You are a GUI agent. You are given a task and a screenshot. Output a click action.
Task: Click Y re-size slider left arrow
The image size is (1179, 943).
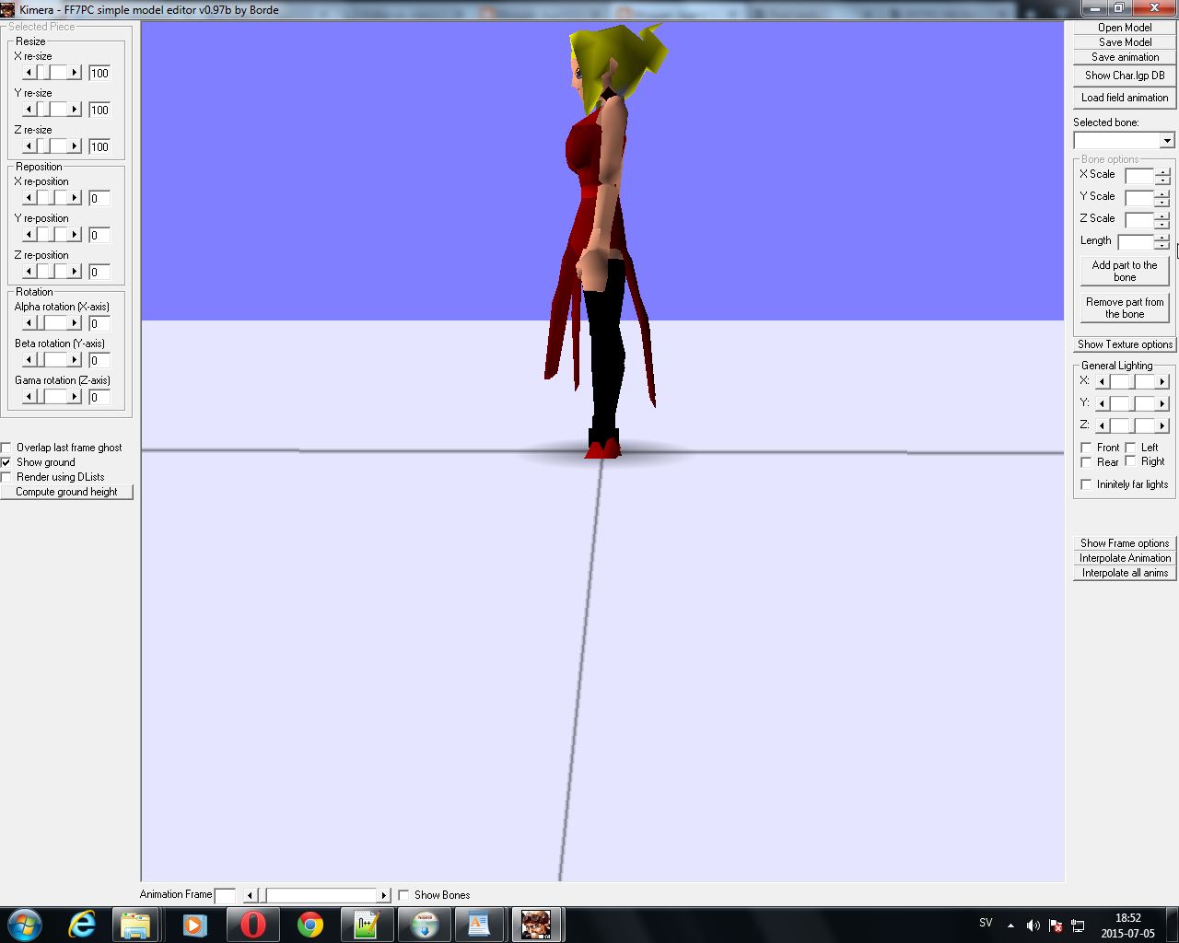(29, 110)
